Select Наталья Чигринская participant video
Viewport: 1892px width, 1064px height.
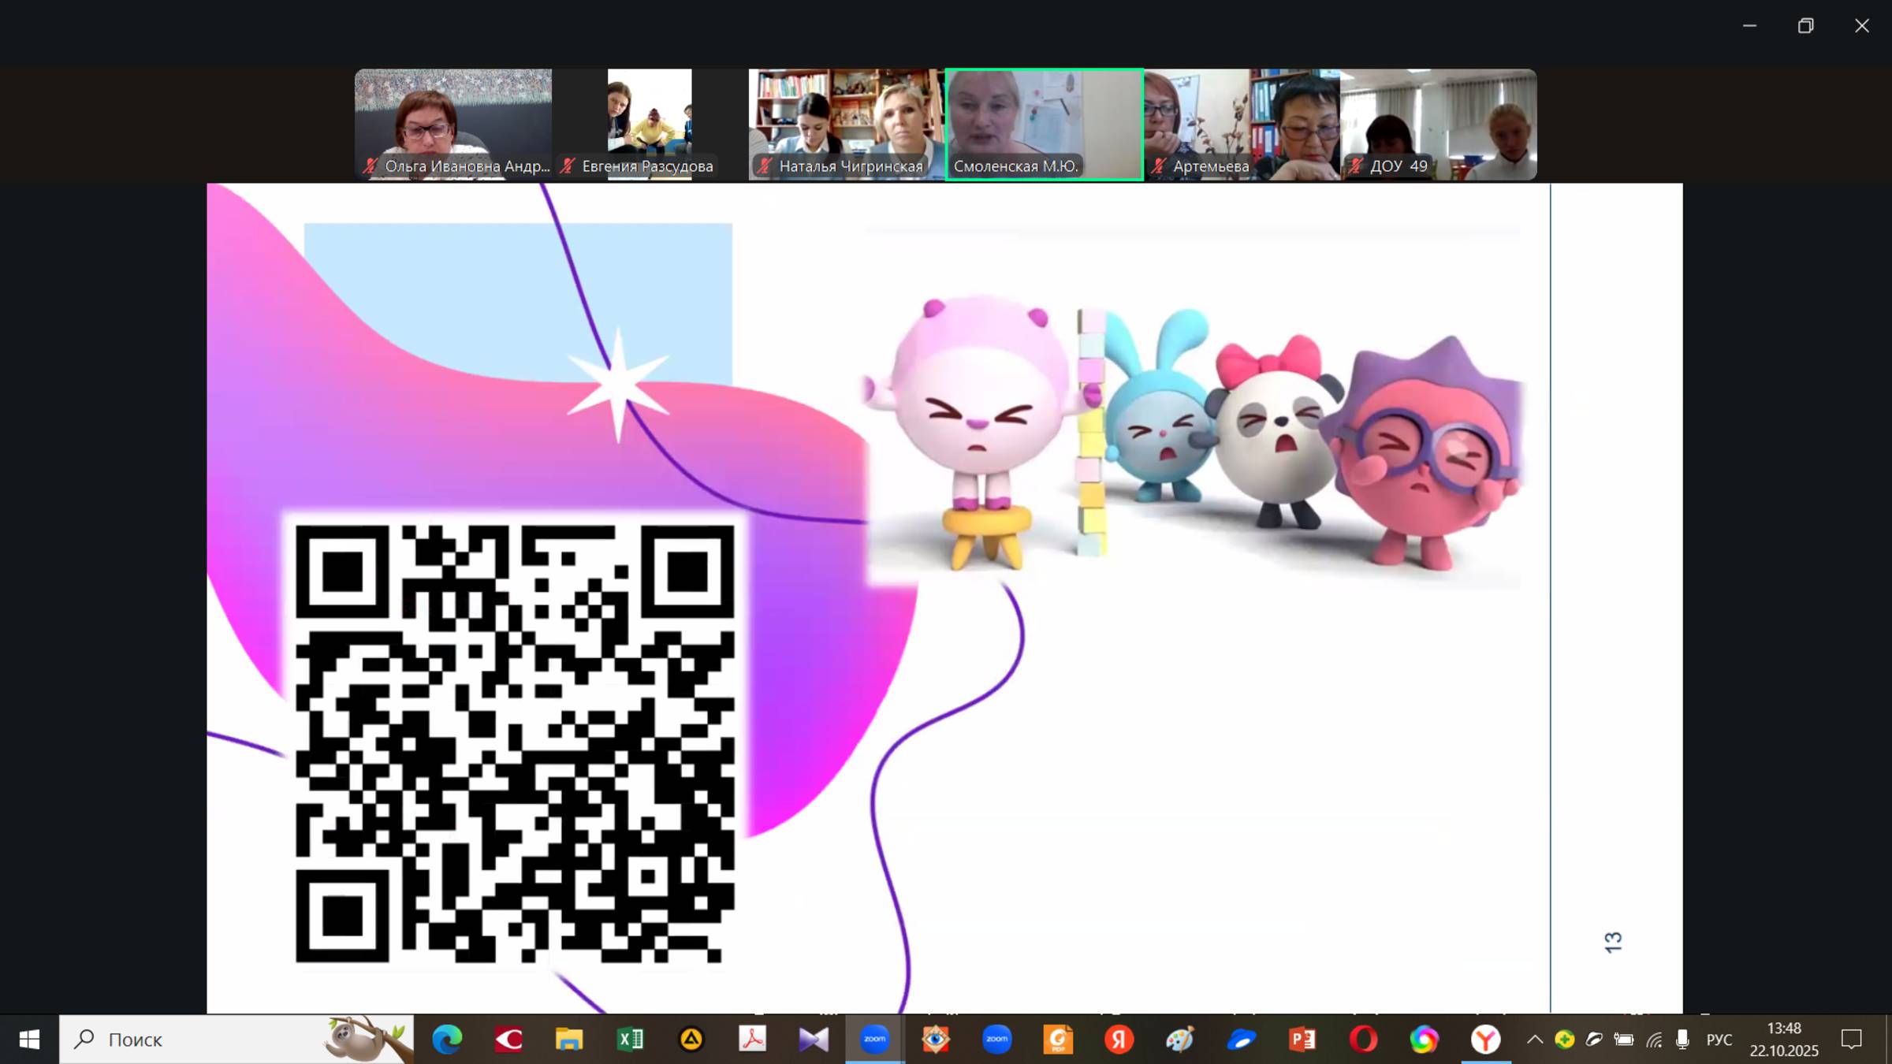point(846,125)
